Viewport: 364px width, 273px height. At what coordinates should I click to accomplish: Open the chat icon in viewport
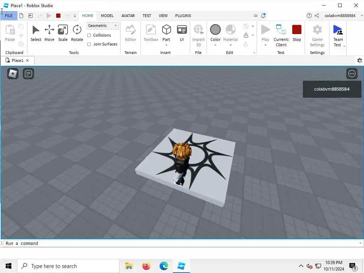click(28, 74)
